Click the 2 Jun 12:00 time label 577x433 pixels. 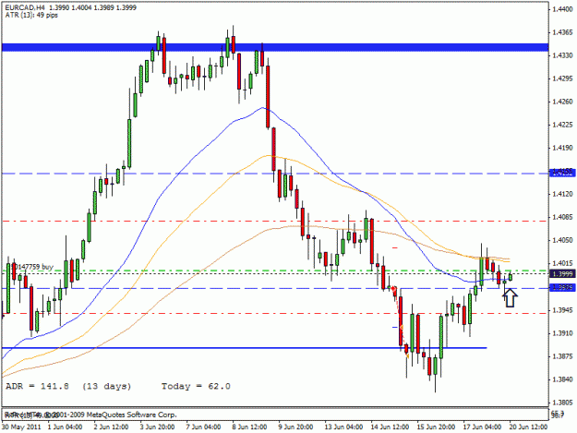pyautogui.click(x=111, y=427)
